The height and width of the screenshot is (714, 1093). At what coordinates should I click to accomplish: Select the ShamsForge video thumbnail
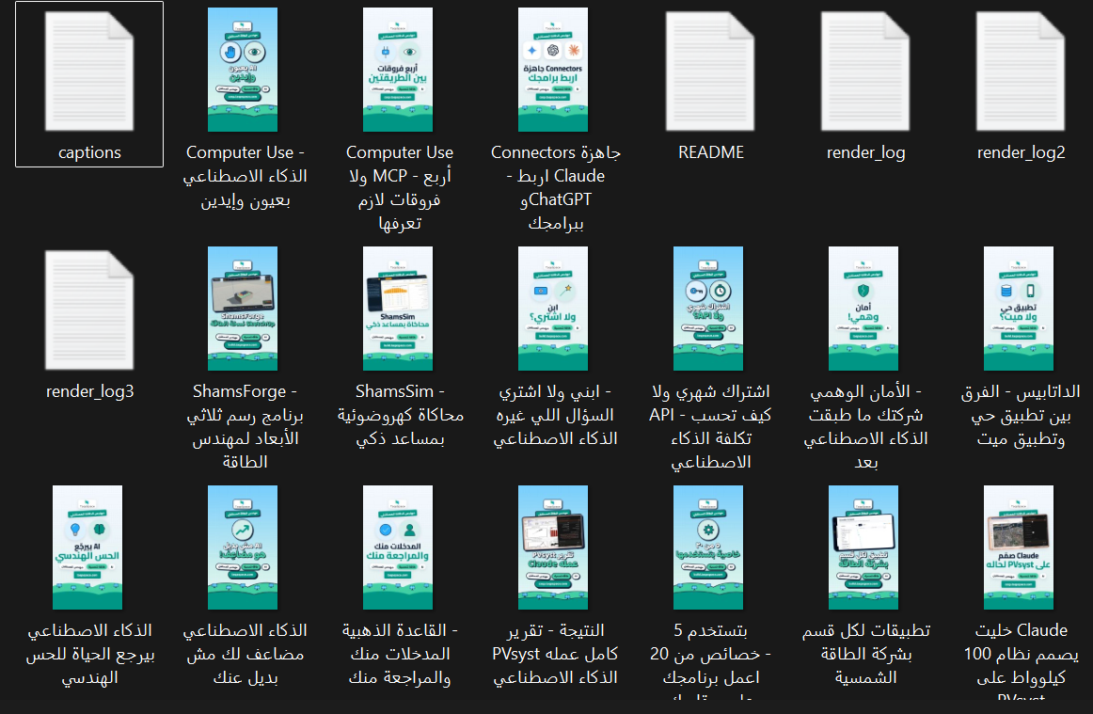pyautogui.click(x=243, y=309)
